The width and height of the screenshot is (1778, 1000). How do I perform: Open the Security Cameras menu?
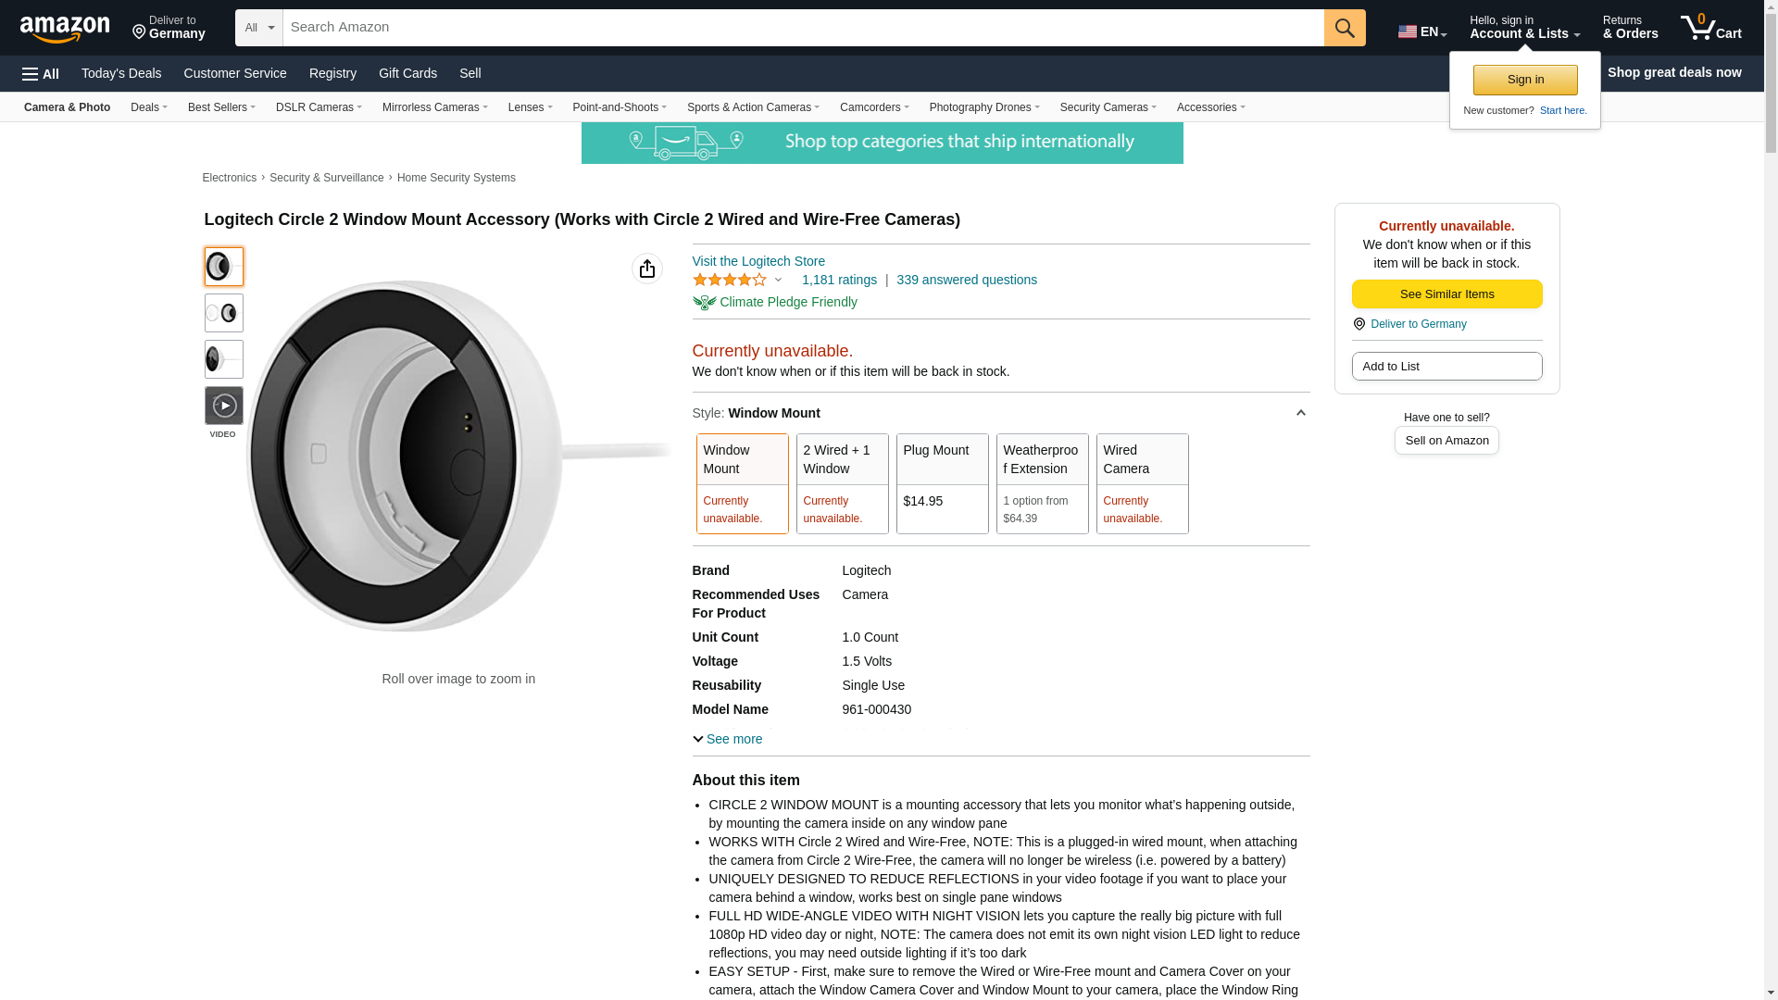[x=1108, y=107]
